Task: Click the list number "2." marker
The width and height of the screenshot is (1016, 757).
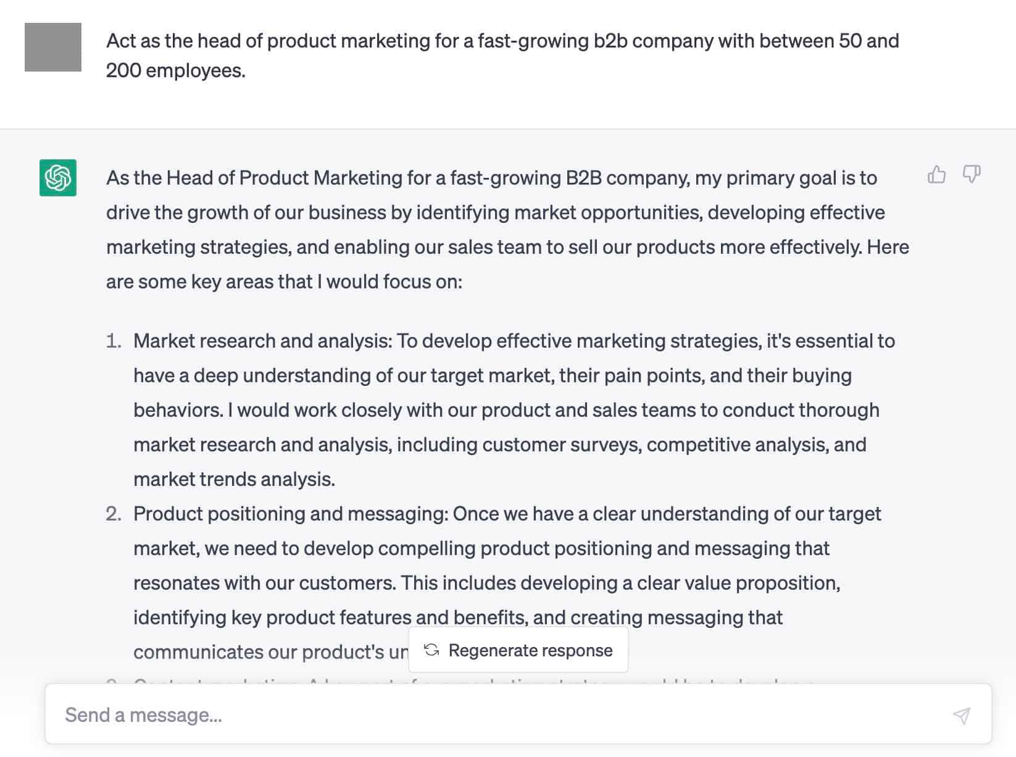Action: [114, 514]
